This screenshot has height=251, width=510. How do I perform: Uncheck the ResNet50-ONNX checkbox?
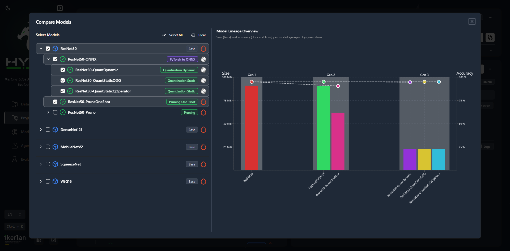tap(55, 59)
